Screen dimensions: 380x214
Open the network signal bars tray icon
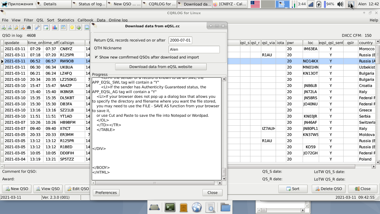pyautogui.click(x=311, y=4)
